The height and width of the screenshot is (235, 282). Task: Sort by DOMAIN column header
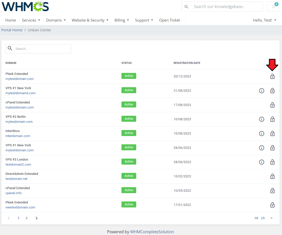[x=11, y=63]
